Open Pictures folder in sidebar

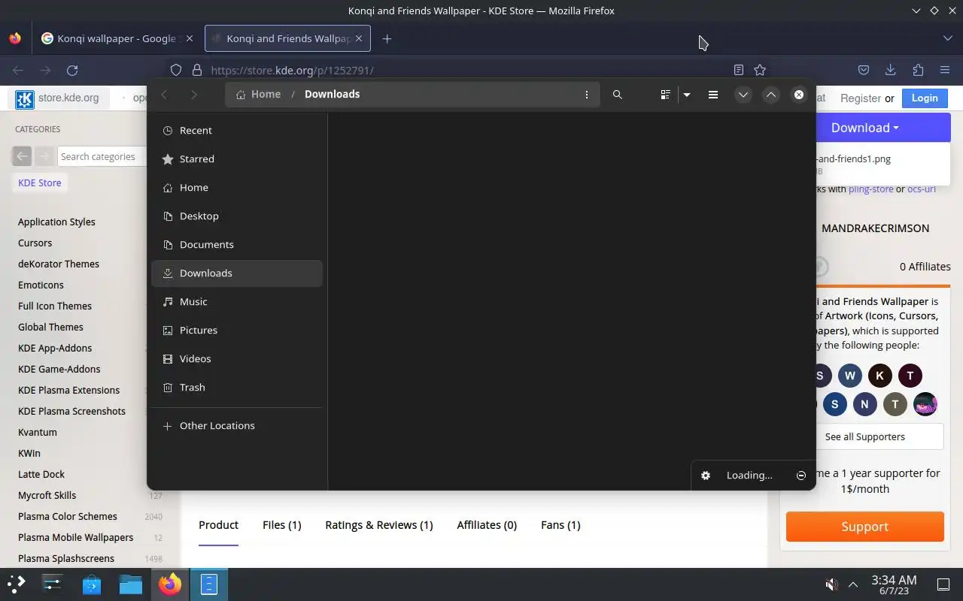(237, 330)
